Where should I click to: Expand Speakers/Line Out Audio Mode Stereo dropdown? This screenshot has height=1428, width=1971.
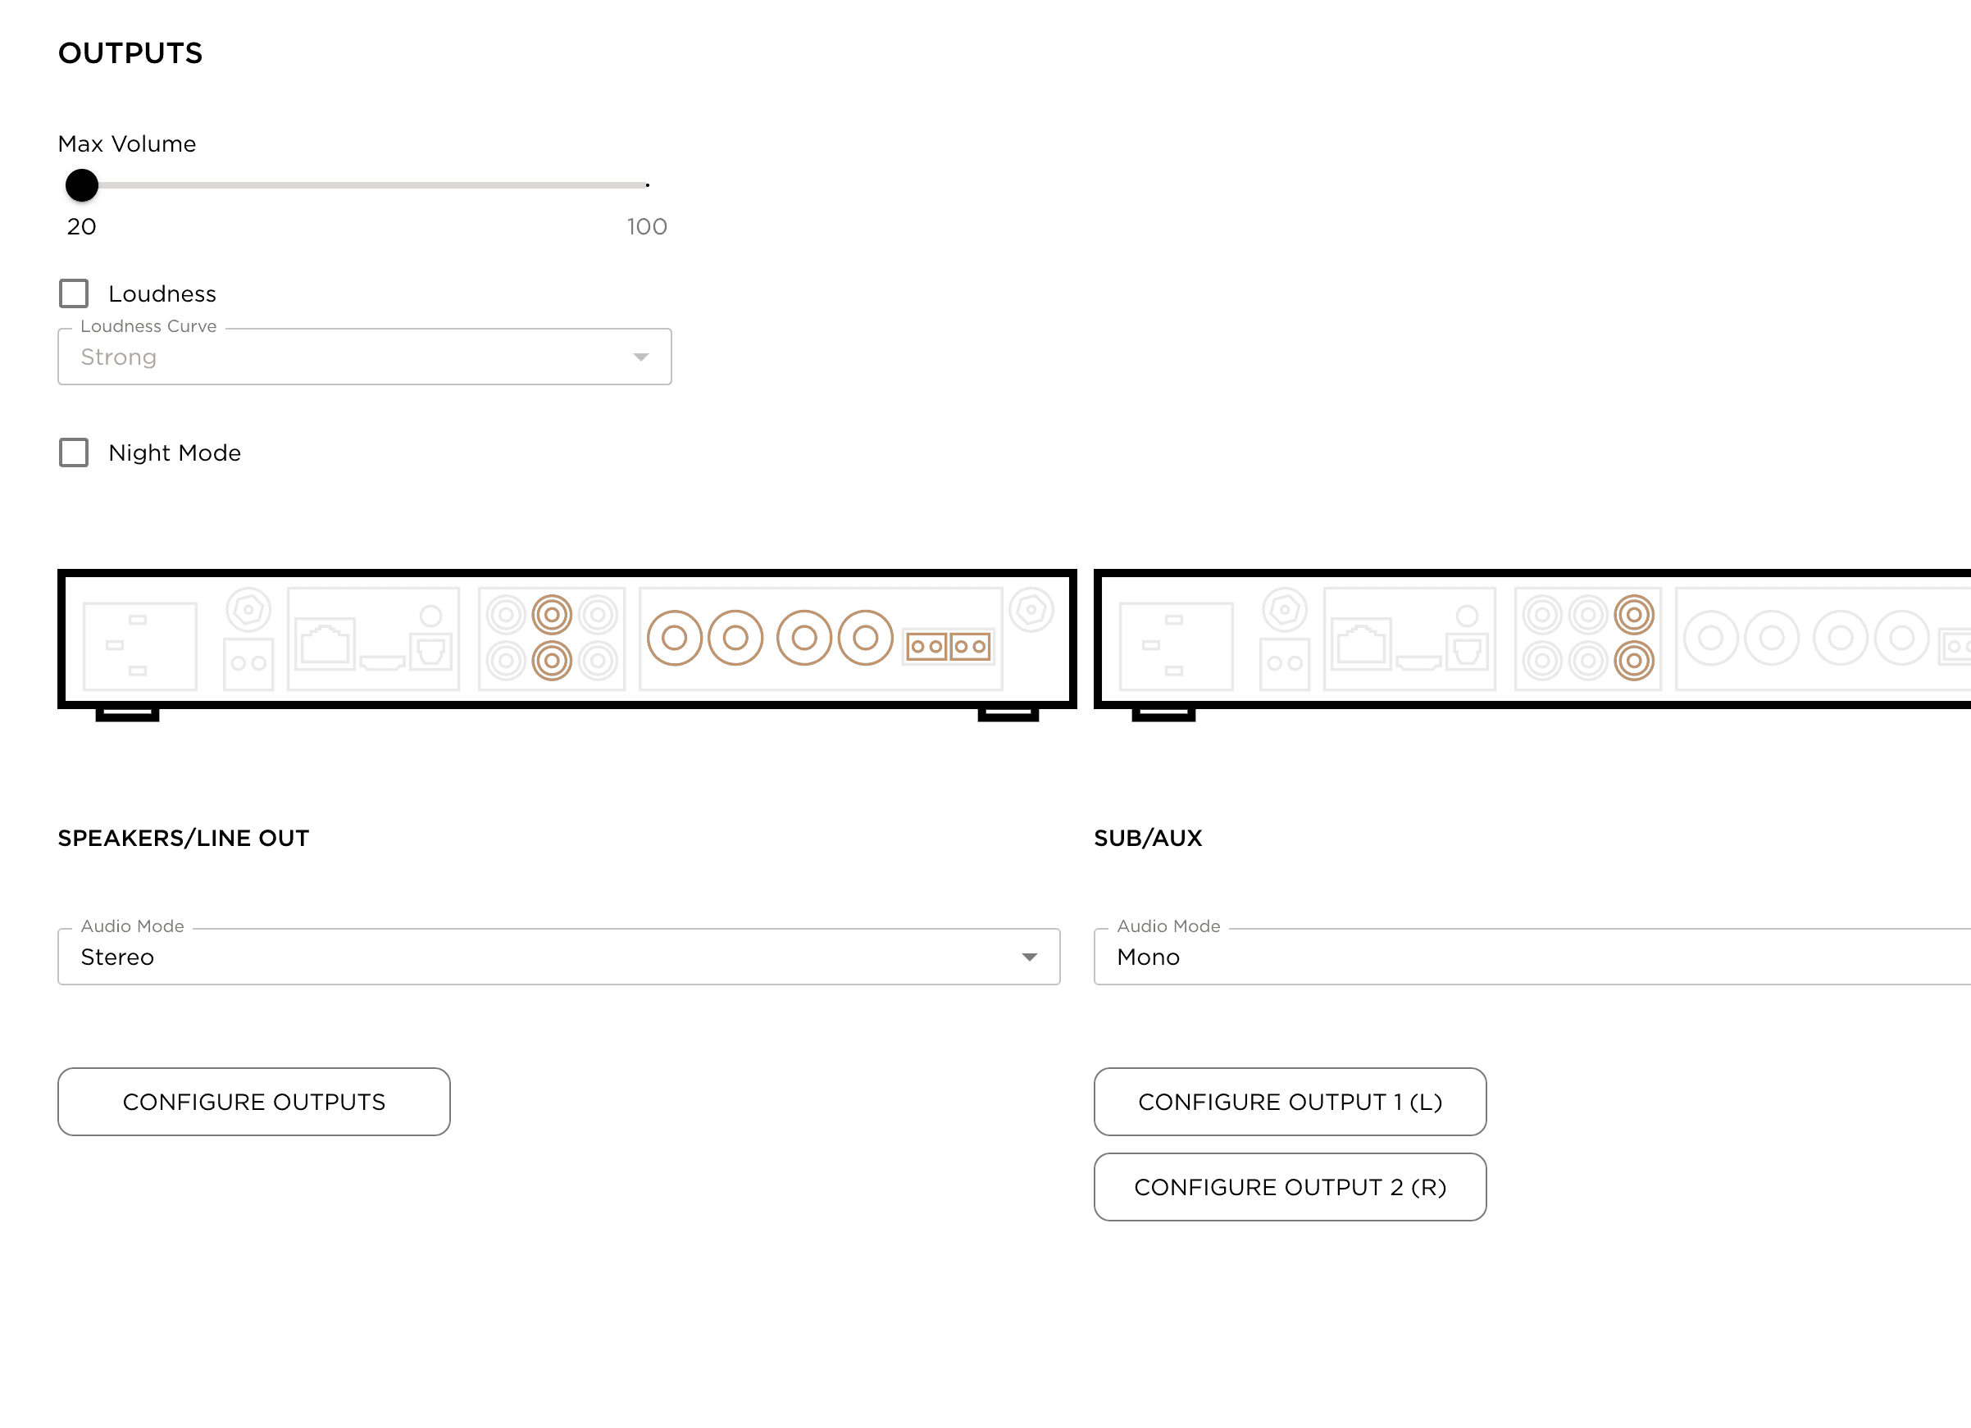coord(559,957)
